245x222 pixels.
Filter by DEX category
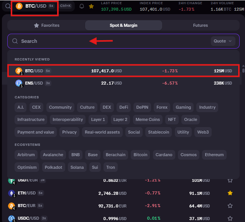coord(107,107)
